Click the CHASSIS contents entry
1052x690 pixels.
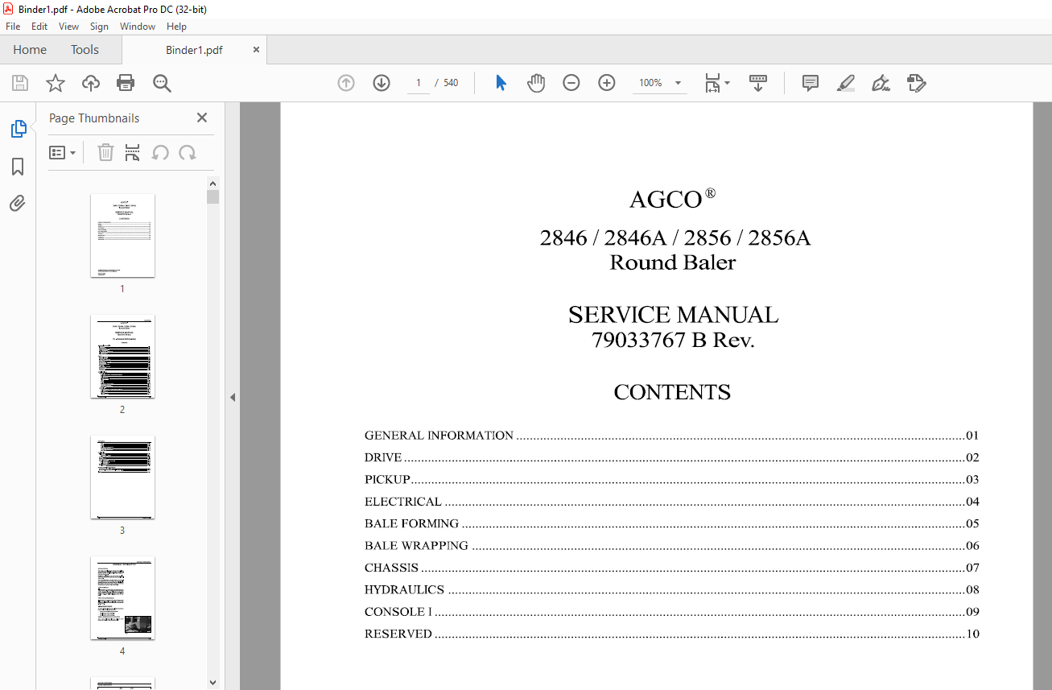(x=671, y=568)
